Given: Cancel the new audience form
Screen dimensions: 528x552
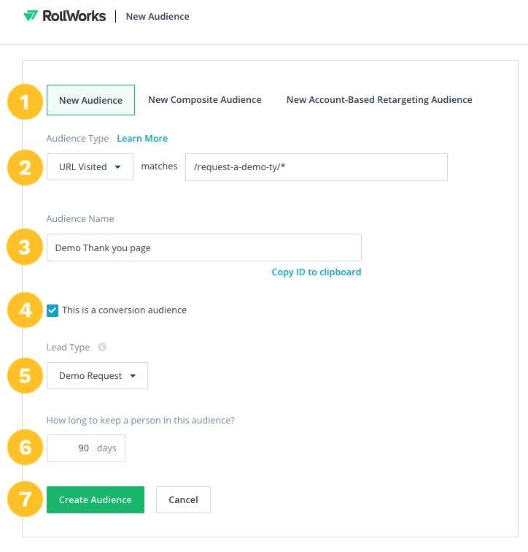Looking at the screenshot, I should (x=184, y=499).
